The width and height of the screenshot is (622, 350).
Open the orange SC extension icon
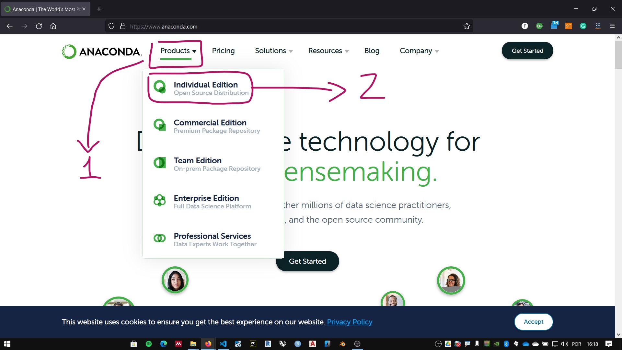tap(569, 26)
